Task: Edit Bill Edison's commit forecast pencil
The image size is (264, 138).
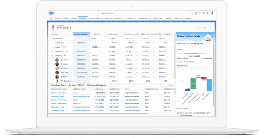Action: click(x=136, y=60)
